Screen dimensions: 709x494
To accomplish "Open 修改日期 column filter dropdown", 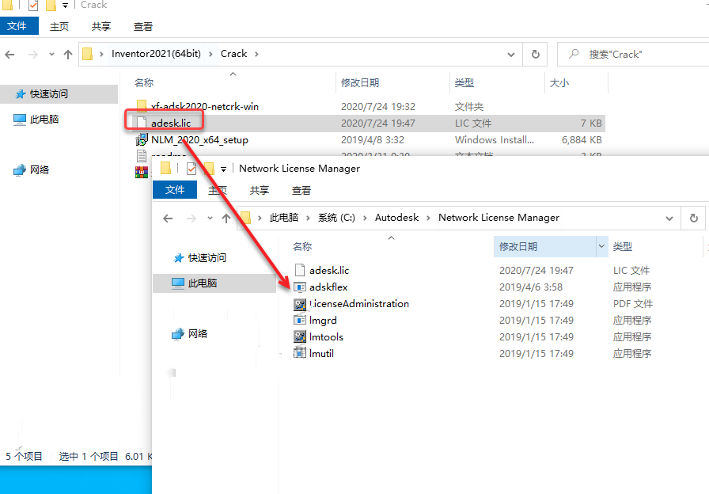I will click(x=601, y=246).
